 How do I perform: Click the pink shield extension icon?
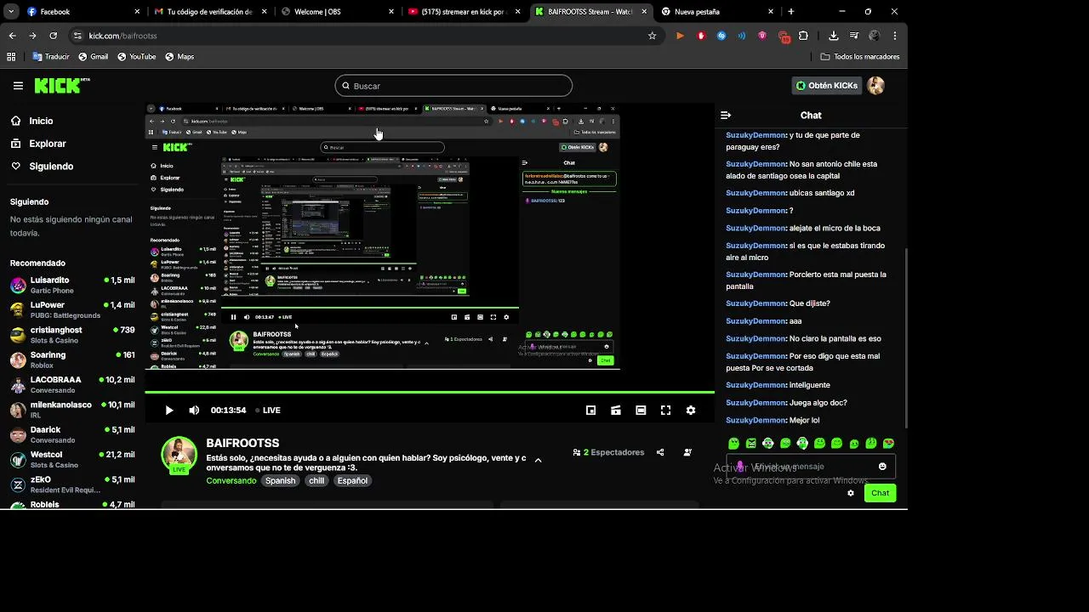(x=762, y=36)
